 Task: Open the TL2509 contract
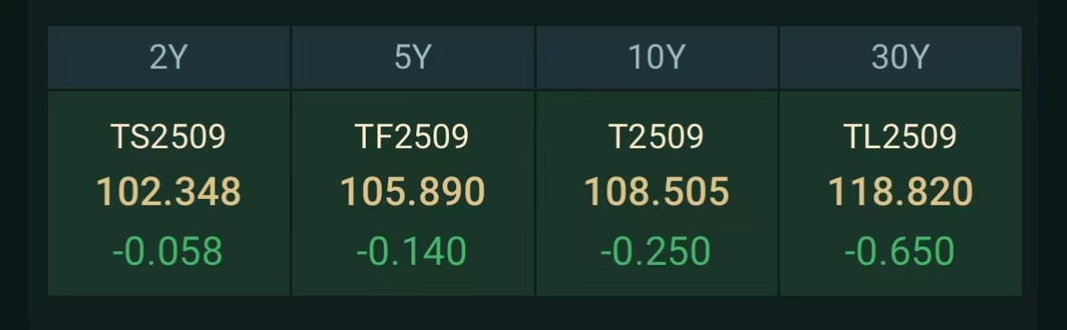pyautogui.click(x=900, y=137)
